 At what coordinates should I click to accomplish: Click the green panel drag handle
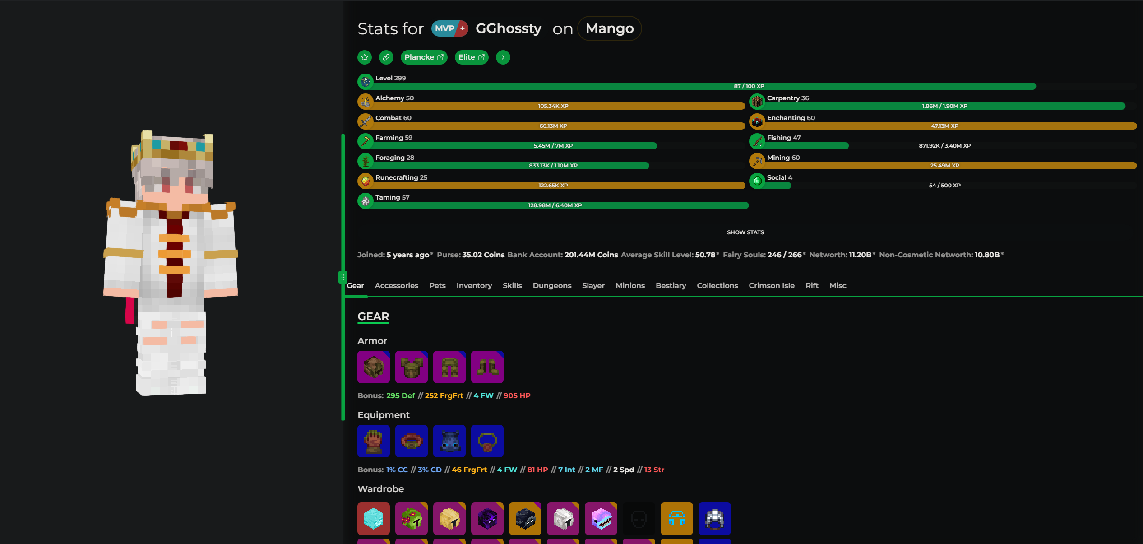tap(342, 277)
